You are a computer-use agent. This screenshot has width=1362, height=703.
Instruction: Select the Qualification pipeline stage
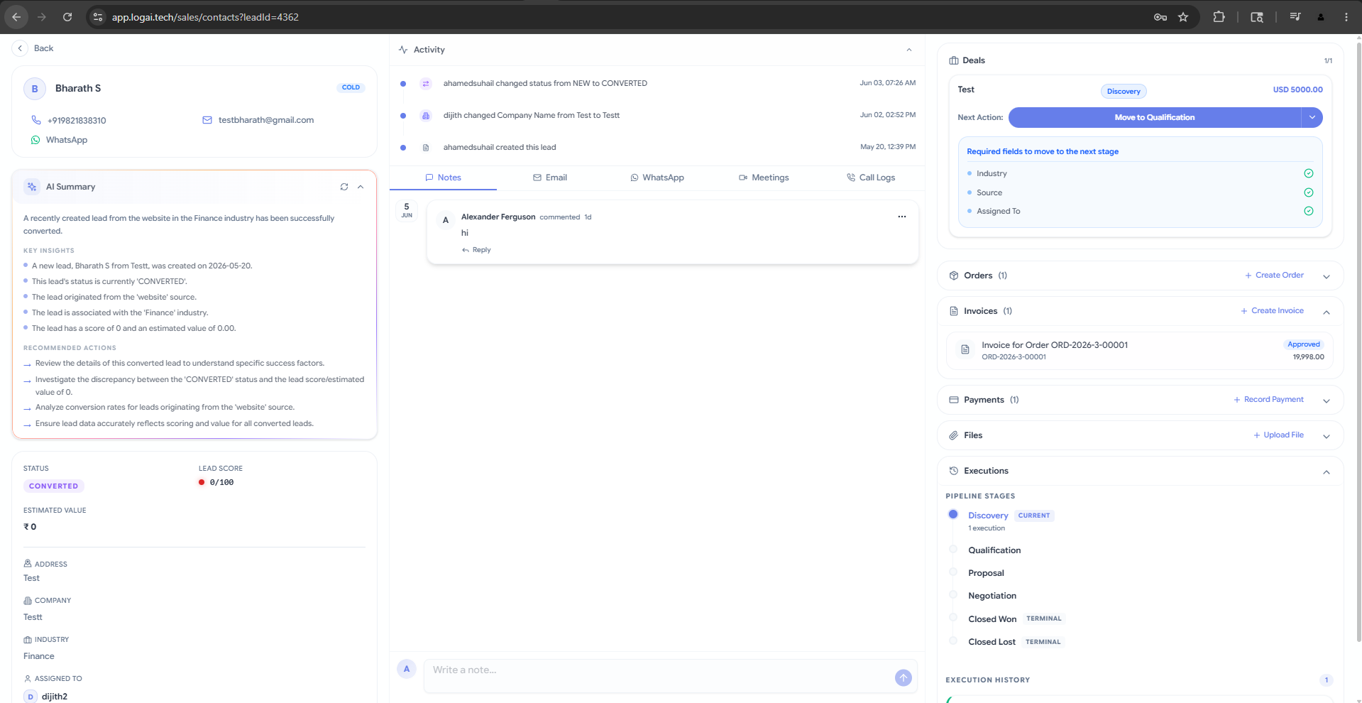coord(994,550)
